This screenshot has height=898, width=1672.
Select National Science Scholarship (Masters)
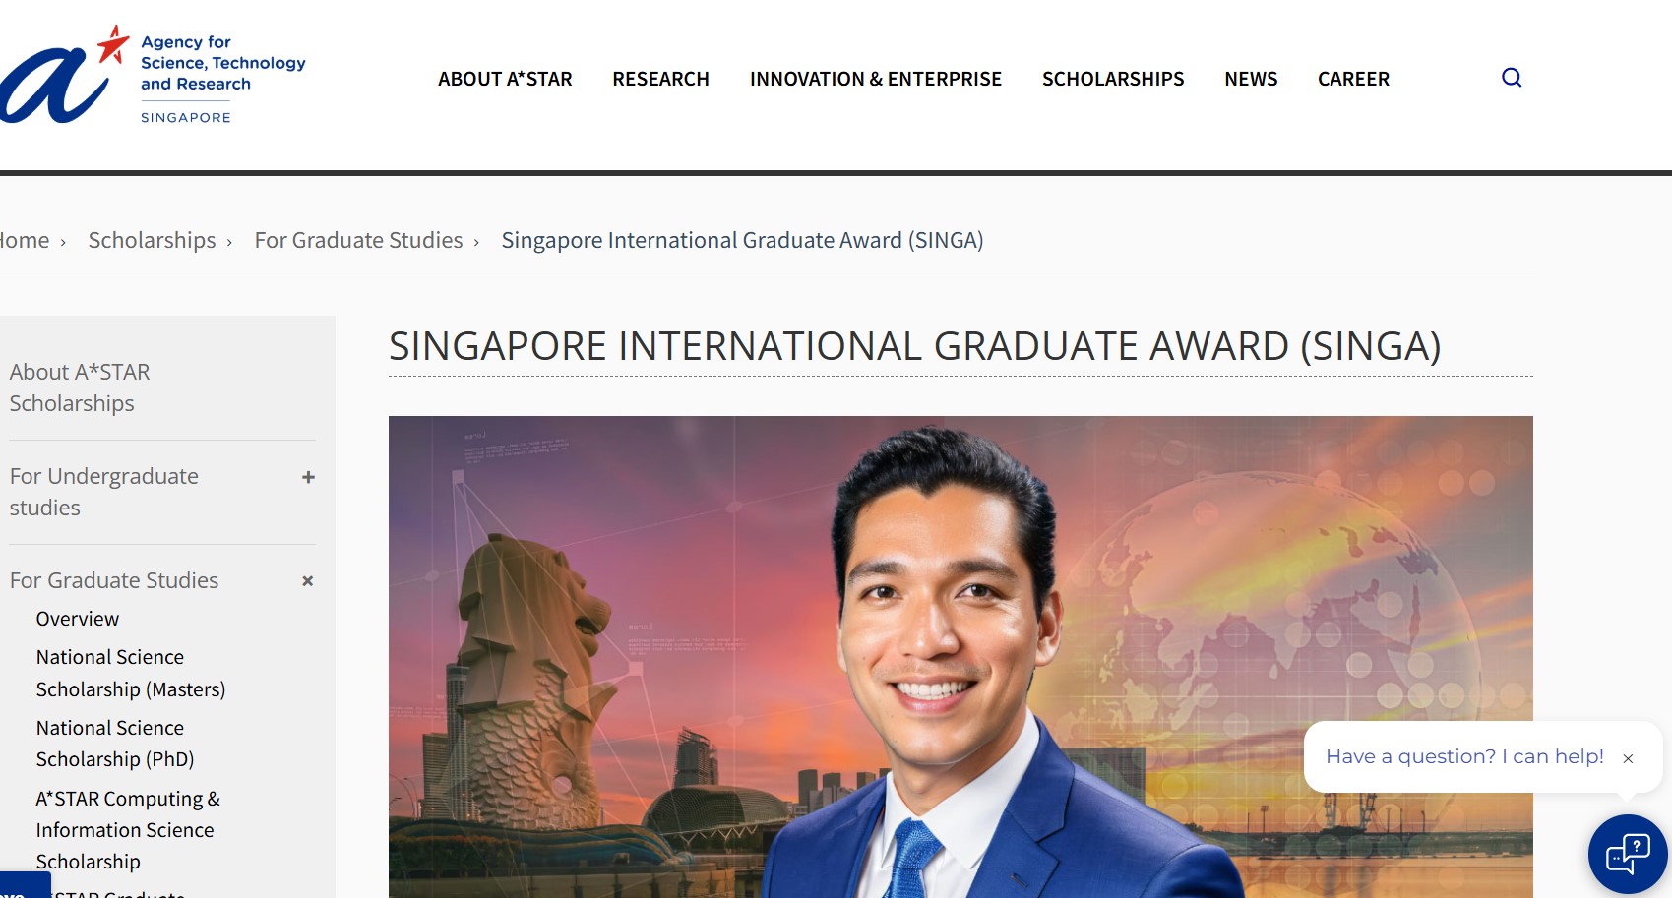(131, 673)
